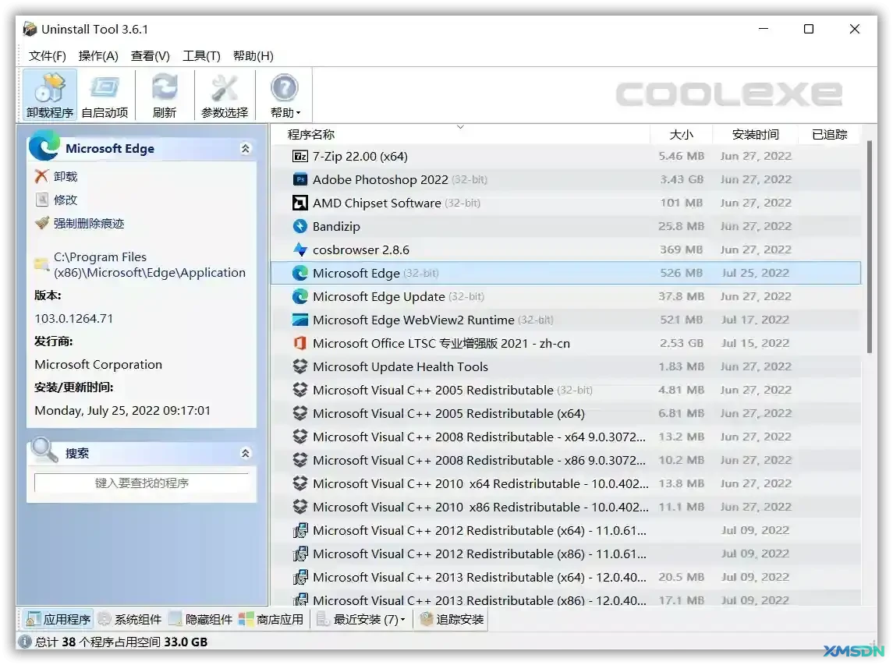Open the Edge Application install path link
Image resolution: width=893 pixels, height=665 pixels.
pos(150,265)
